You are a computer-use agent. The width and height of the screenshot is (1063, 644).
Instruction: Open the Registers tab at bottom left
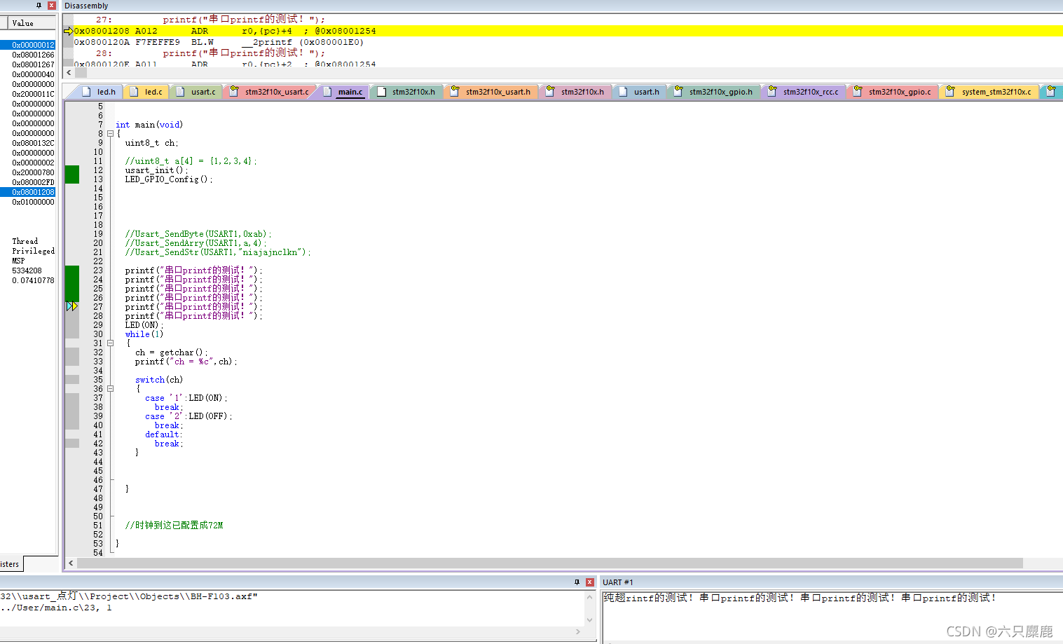coord(11,564)
